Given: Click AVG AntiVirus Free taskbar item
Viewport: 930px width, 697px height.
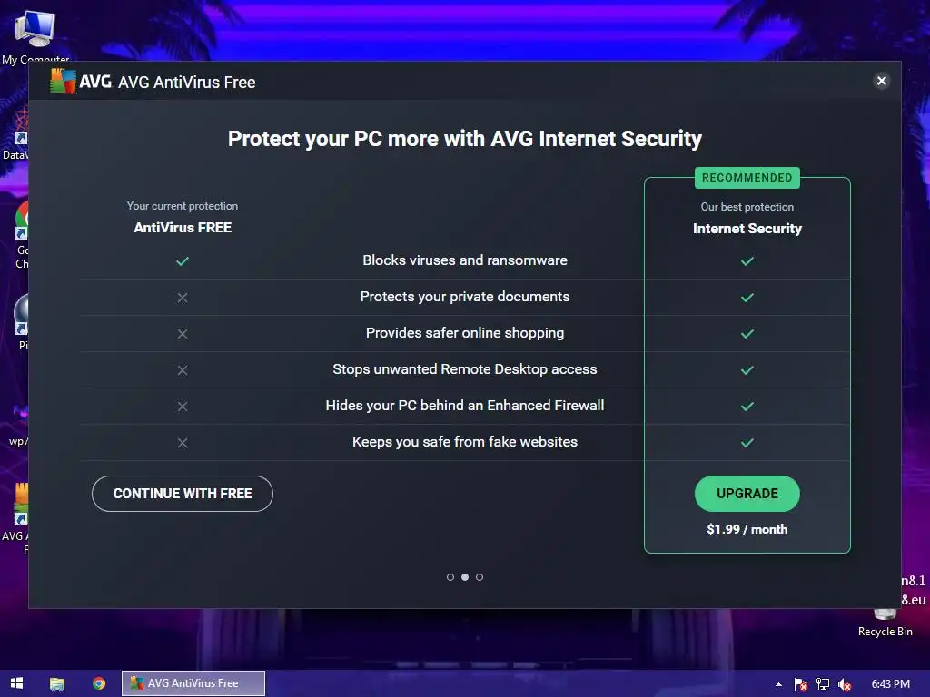Looking at the screenshot, I should pos(193,683).
